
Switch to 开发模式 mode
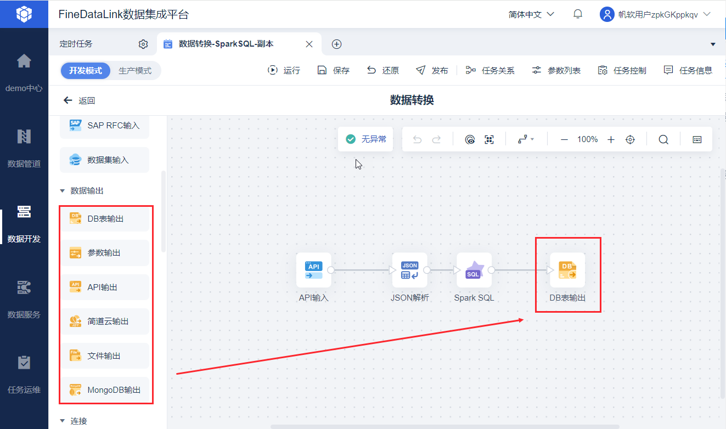tap(86, 71)
